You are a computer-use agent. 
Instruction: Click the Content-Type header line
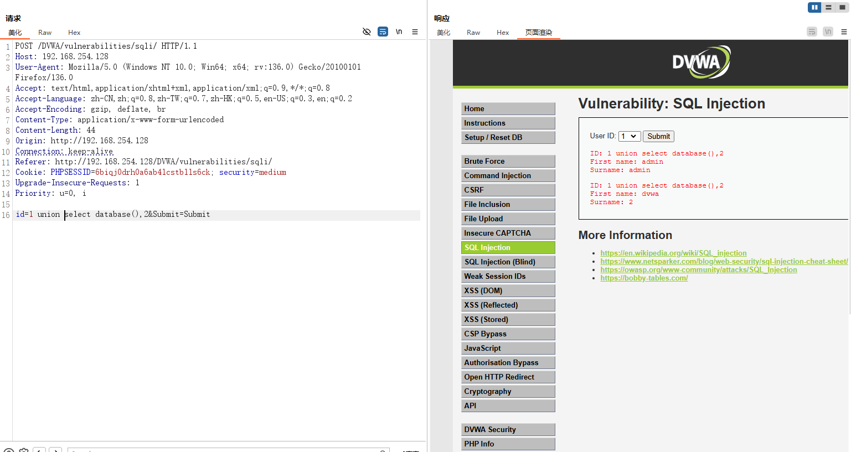tap(120, 120)
